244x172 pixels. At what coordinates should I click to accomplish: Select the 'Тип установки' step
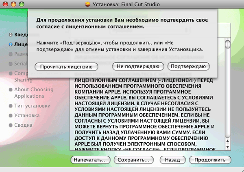tap(33, 106)
